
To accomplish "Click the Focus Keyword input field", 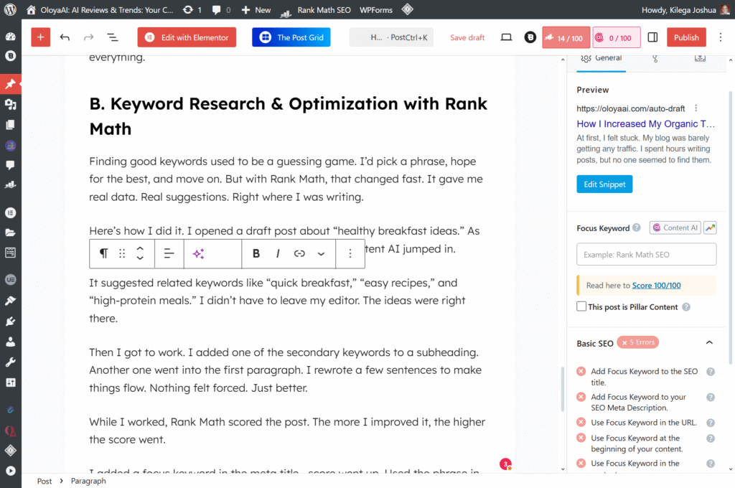I will click(647, 255).
